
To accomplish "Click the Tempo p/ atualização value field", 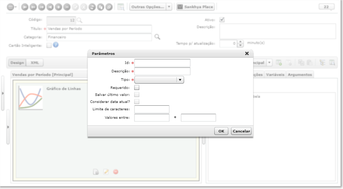I will (229, 43).
